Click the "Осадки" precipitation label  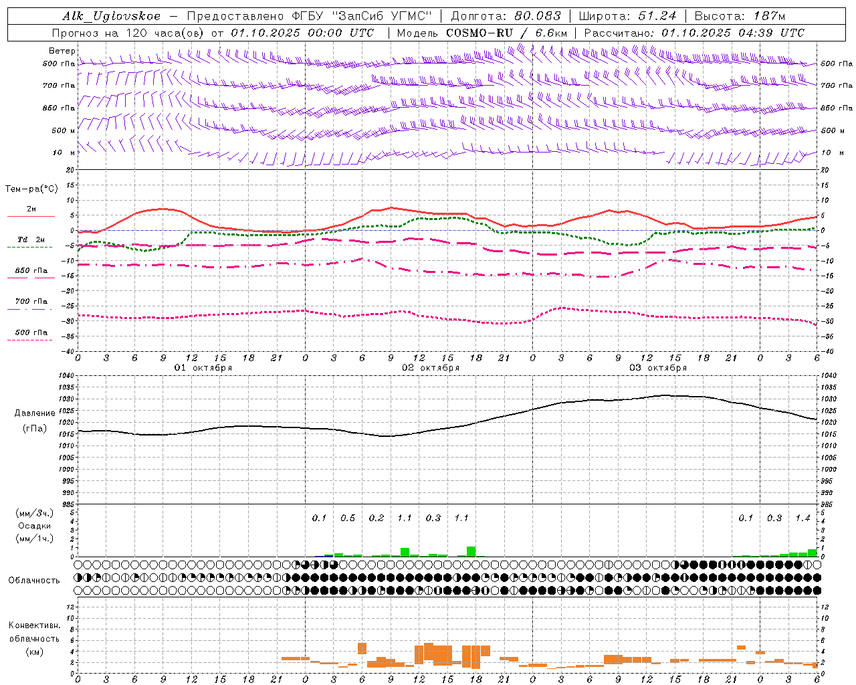(35, 526)
